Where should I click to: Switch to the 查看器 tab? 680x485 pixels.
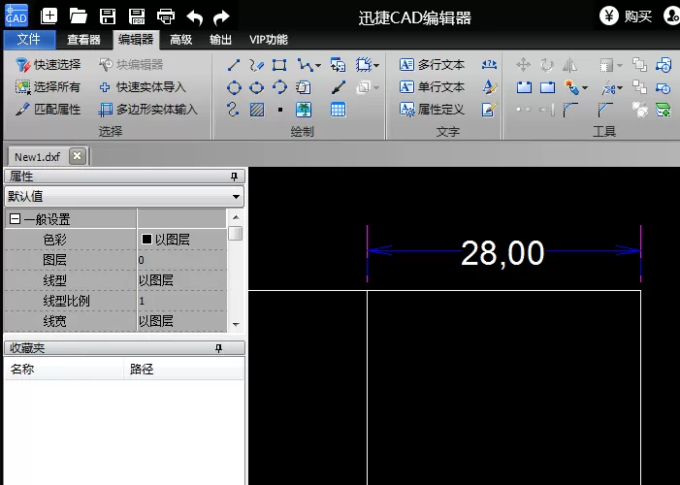click(83, 40)
